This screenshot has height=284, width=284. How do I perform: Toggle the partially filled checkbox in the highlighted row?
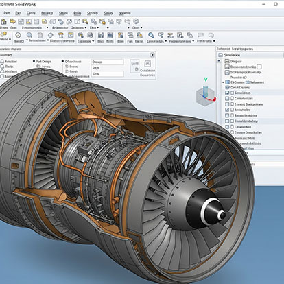pos(227,93)
